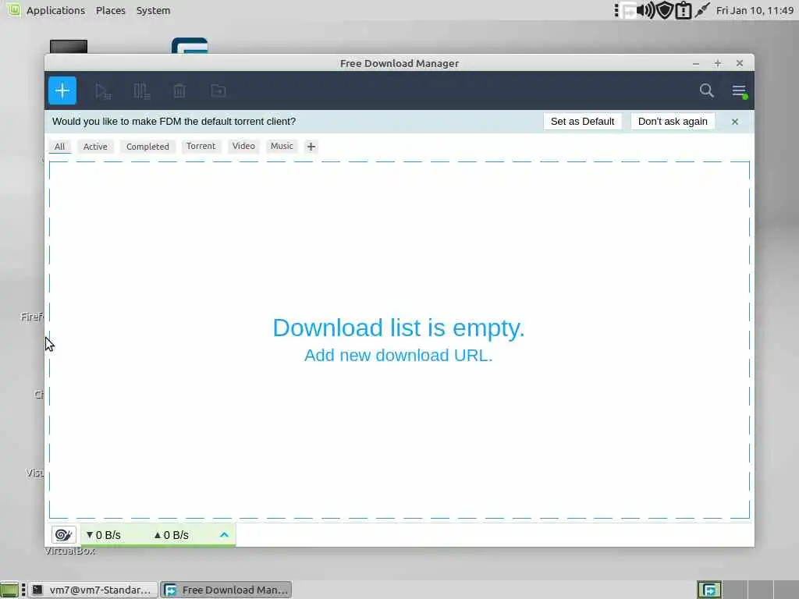This screenshot has height=599, width=799.
Task: Switch to the Completed filter tab
Action: 147,147
